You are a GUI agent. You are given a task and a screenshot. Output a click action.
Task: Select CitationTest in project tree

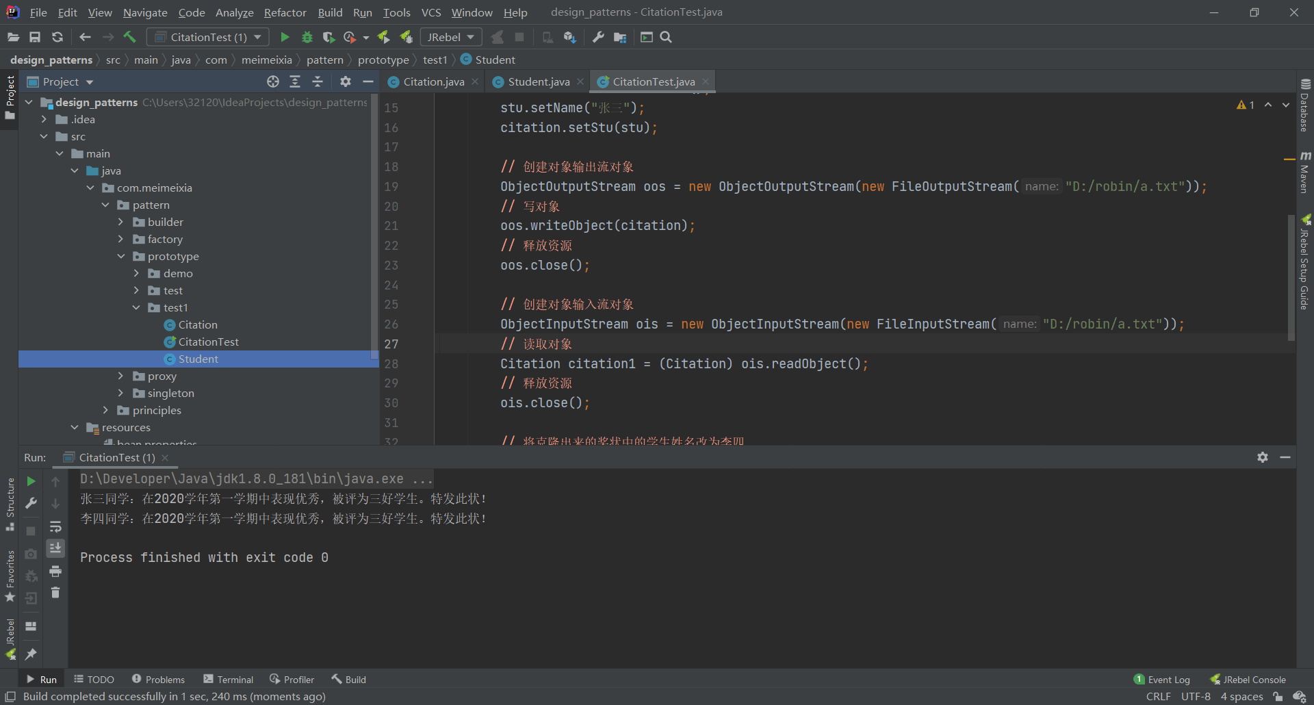pos(208,342)
